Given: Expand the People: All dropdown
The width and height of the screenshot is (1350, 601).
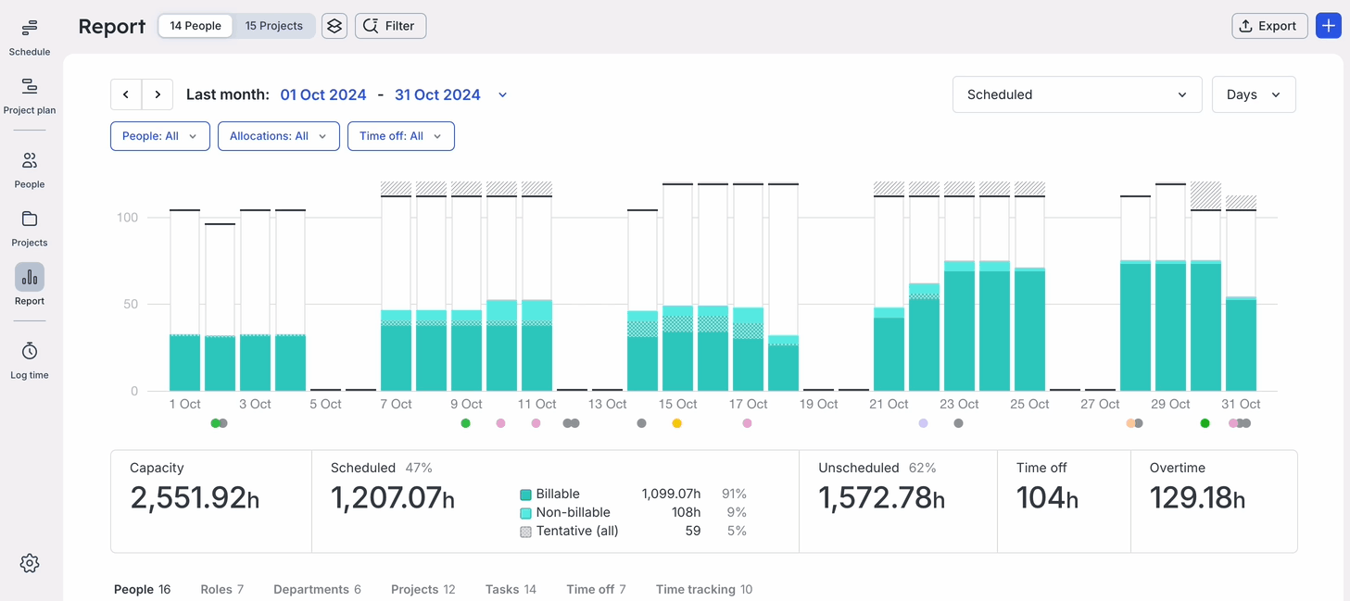Looking at the screenshot, I should tap(159, 136).
